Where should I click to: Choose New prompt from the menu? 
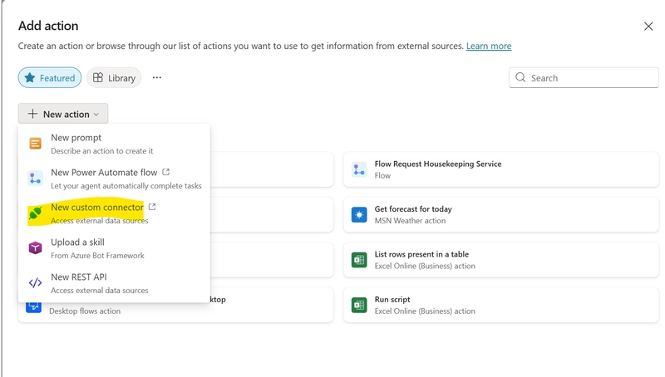coord(114,144)
